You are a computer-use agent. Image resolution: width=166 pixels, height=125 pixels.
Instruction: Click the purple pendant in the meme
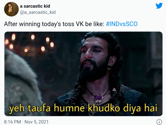point(97,99)
